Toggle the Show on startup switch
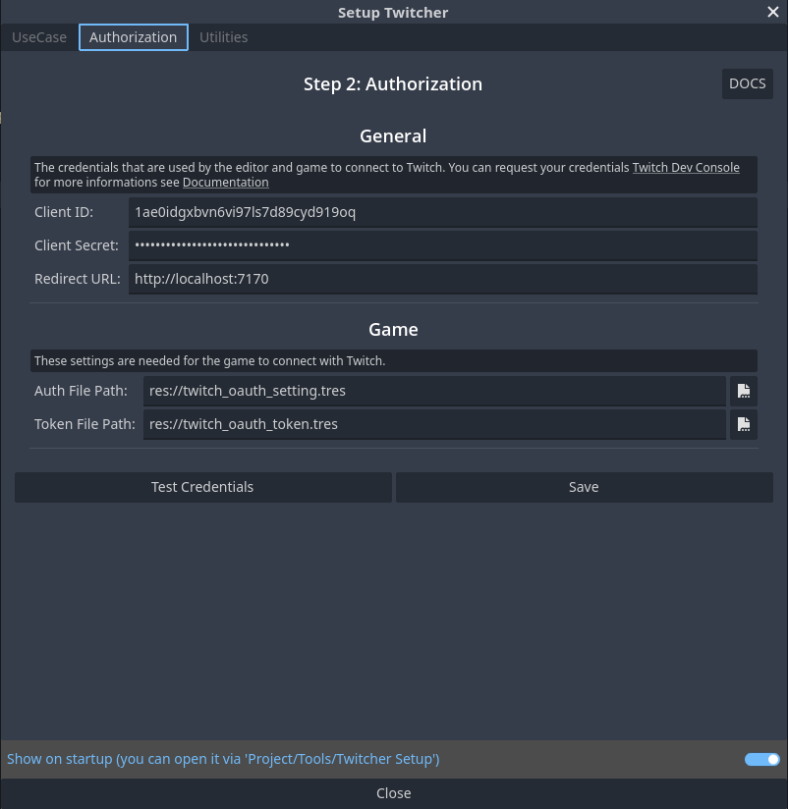This screenshot has height=809, width=788. click(761, 759)
